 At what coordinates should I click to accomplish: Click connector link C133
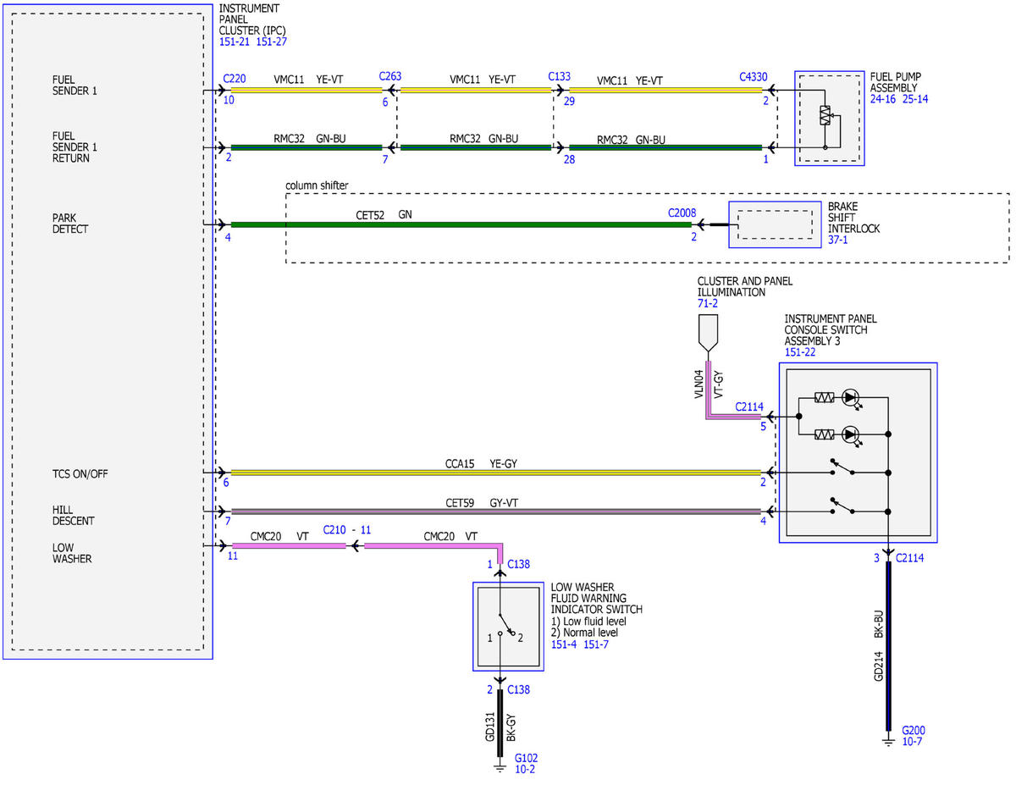pyautogui.click(x=559, y=76)
